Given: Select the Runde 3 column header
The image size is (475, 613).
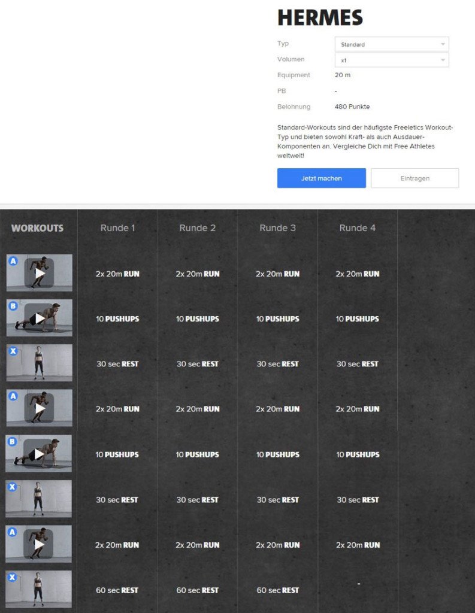Looking at the screenshot, I should coord(277,228).
